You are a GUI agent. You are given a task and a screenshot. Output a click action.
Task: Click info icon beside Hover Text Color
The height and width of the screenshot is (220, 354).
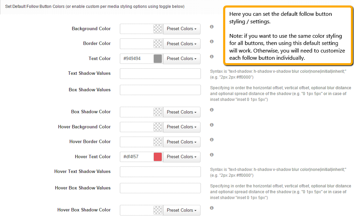(212, 155)
